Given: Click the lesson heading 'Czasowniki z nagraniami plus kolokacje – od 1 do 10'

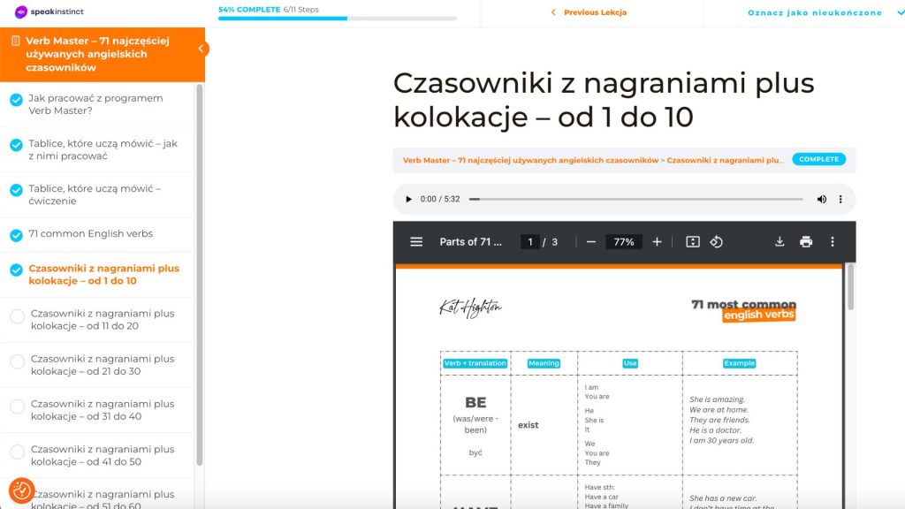Looking at the screenshot, I should pos(604,100).
